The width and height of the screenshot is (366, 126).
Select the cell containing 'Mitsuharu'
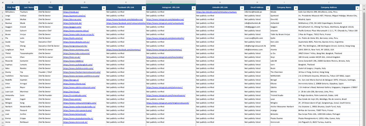12,12
